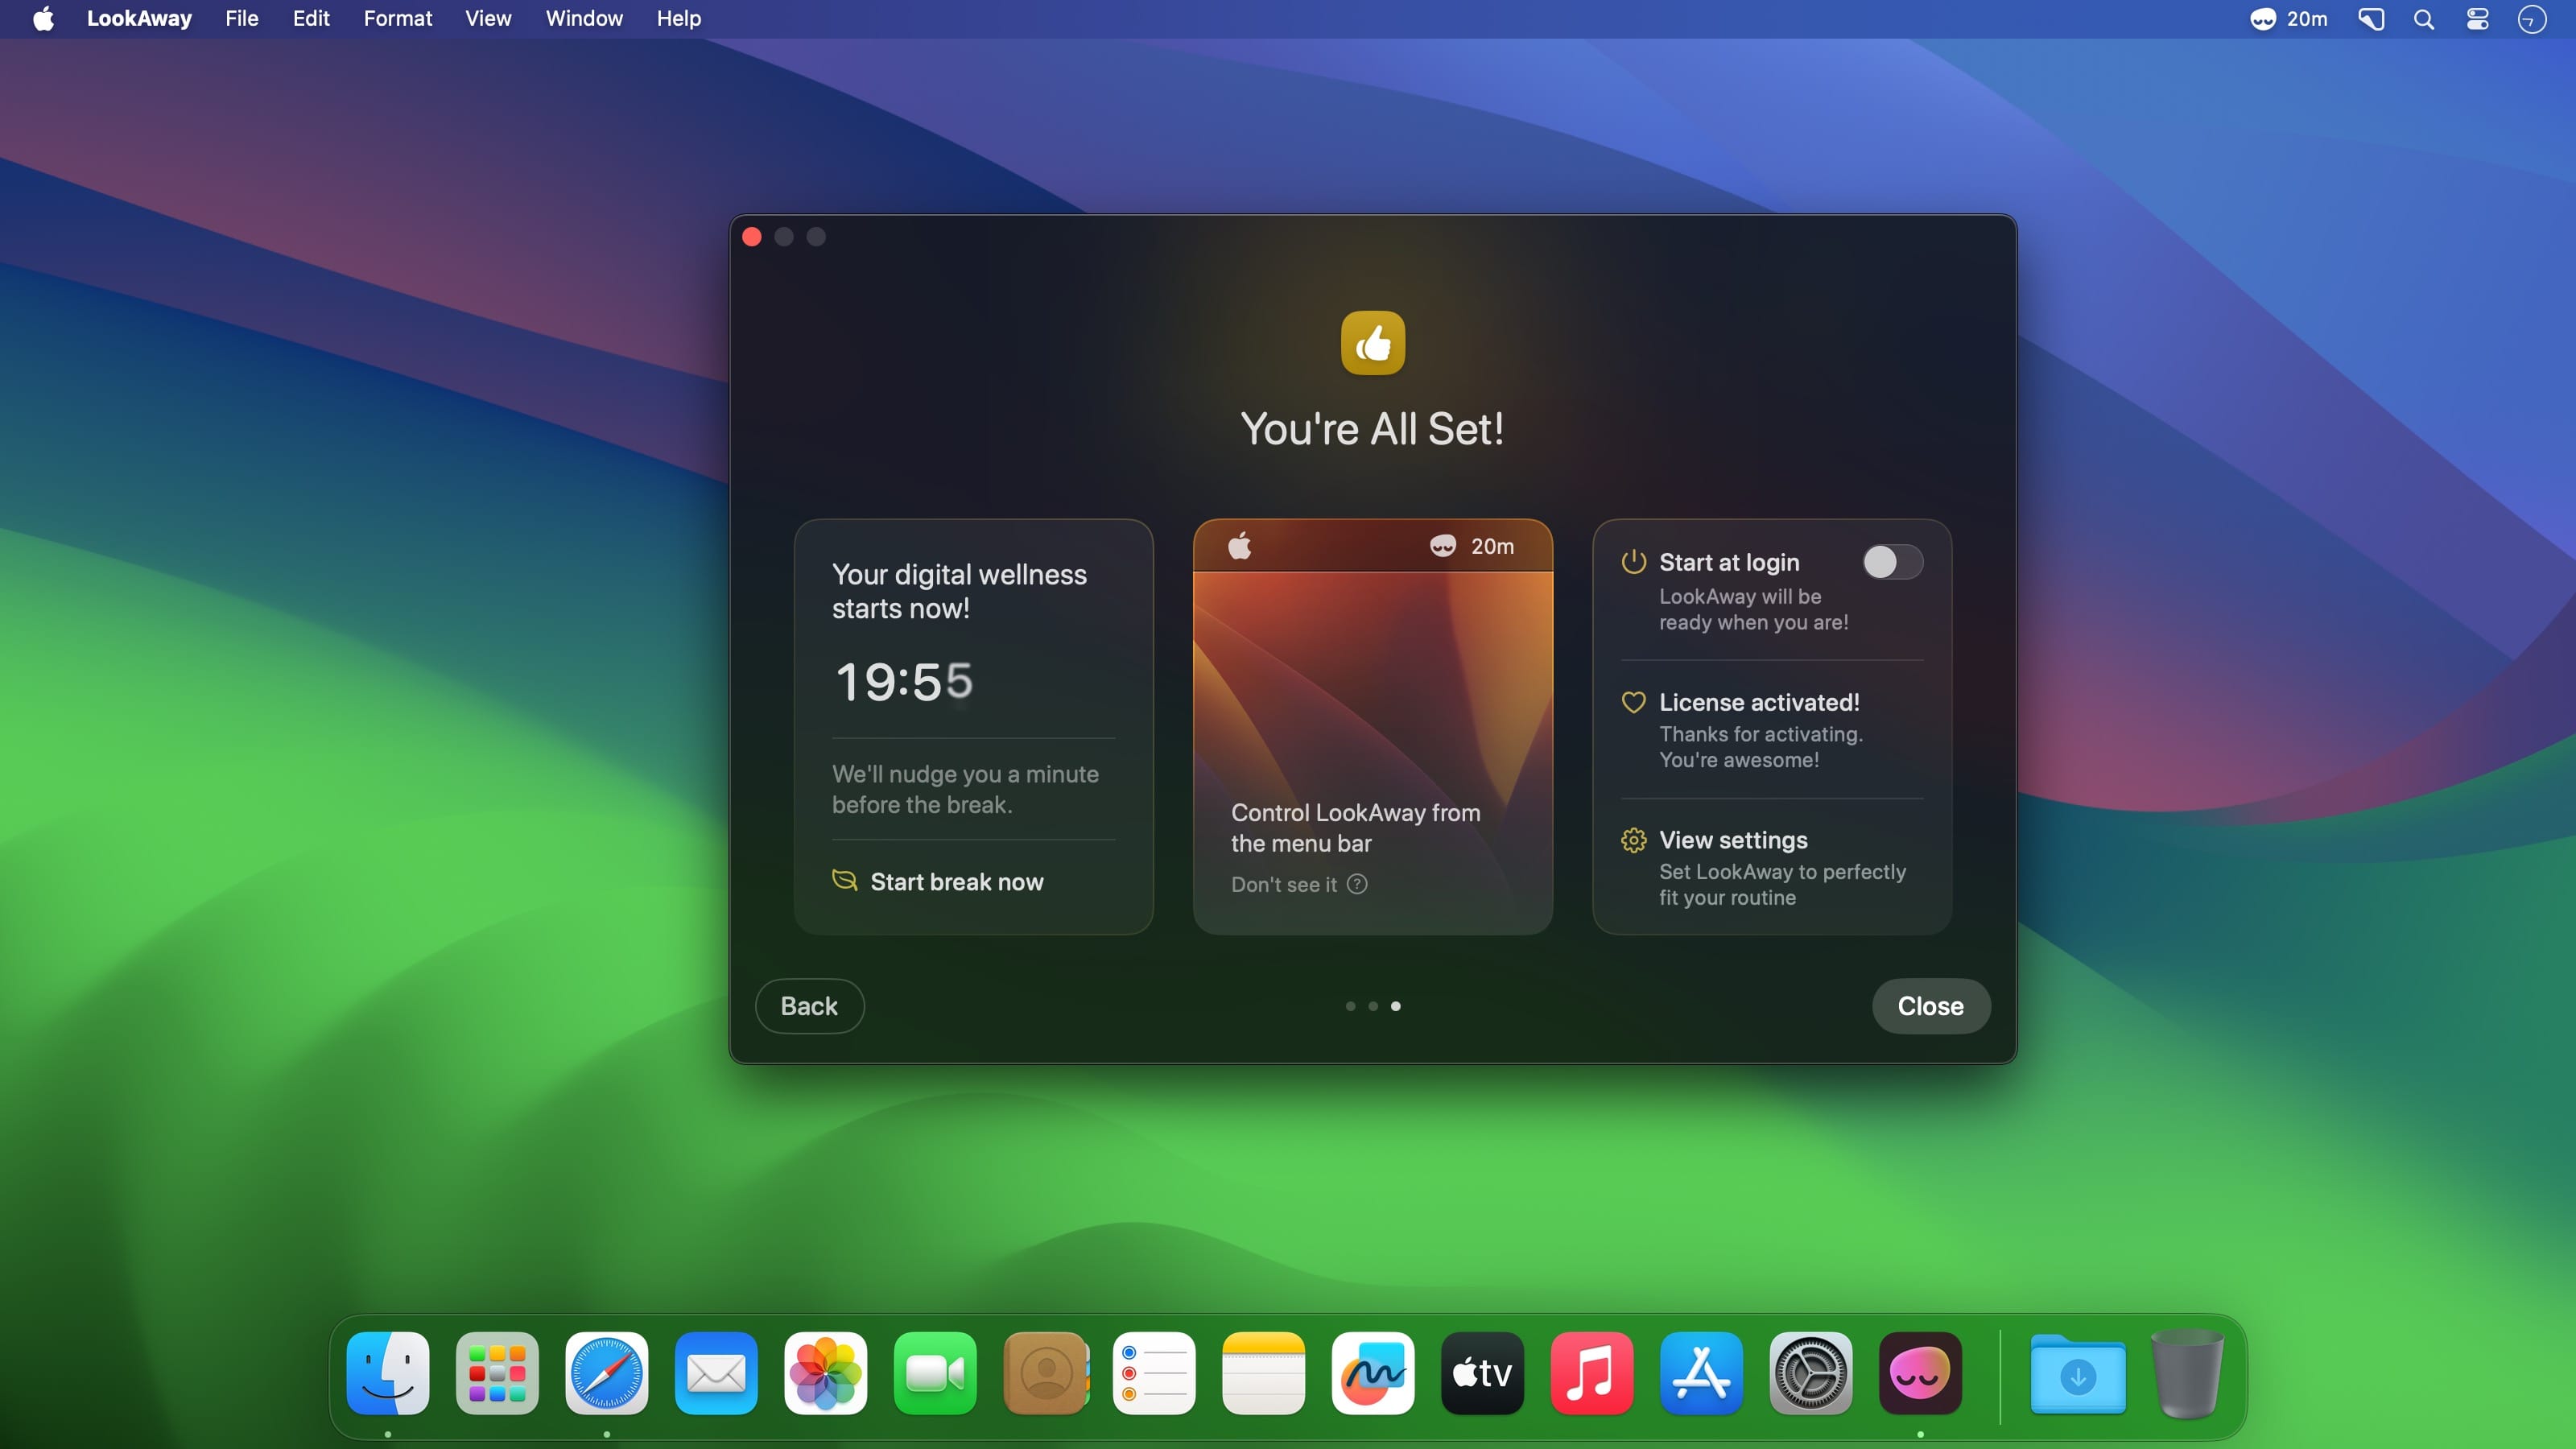Image resolution: width=2576 pixels, height=1449 pixels.
Task: Go to the first onboarding page dot
Action: 1350,1006
